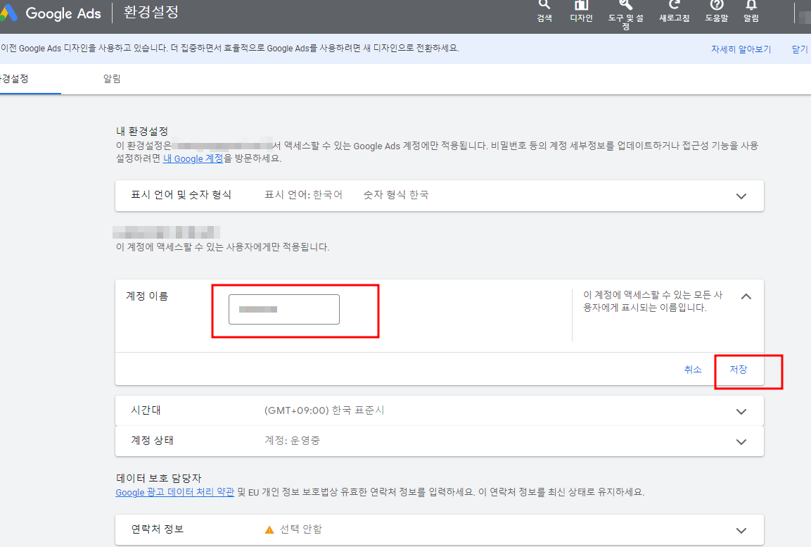This screenshot has height=547, width=811.
Task: Select the 환경설정 tab
Action: tap(15, 78)
